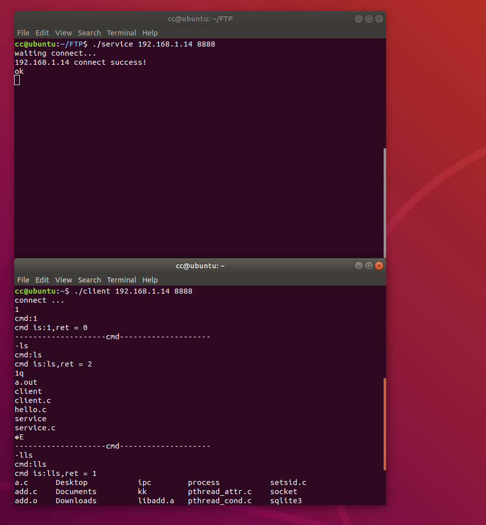Image resolution: width=486 pixels, height=525 pixels.
Task: Click 'pthread_cond.c' in the lls listing
Action: [219, 501]
